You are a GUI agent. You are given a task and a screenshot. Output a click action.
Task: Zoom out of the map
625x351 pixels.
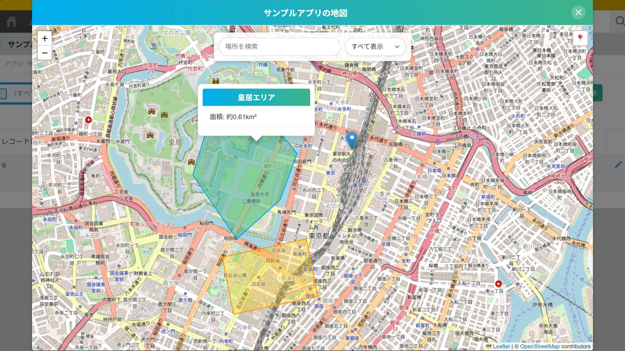point(45,53)
